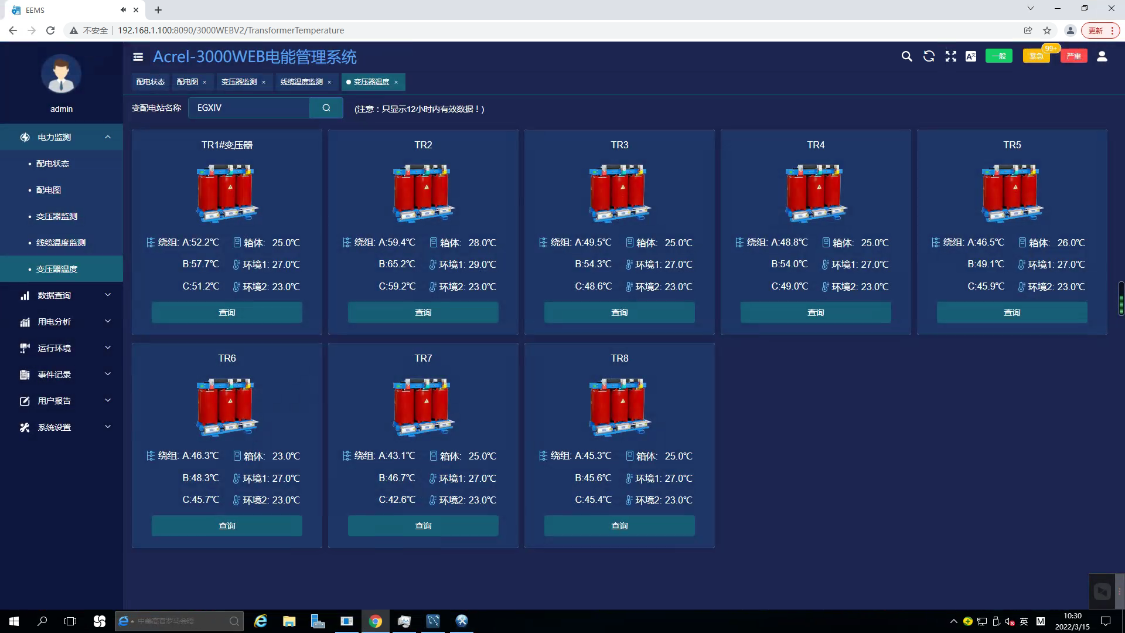Select 线缆温度监测 in sidebar
This screenshot has width=1125, height=633.
point(61,243)
